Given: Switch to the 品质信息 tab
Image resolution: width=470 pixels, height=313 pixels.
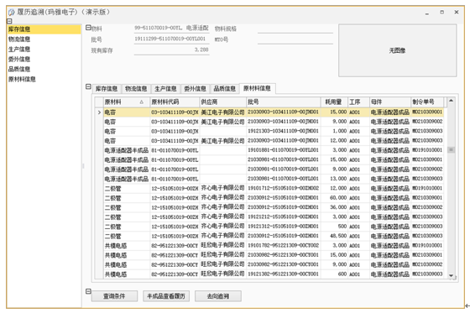Looking at the screenshot, I should [225, 88].
